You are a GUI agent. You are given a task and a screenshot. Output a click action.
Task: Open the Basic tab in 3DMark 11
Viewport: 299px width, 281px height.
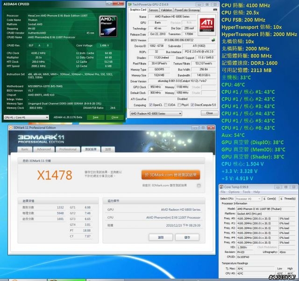click(x=25, y=149)
